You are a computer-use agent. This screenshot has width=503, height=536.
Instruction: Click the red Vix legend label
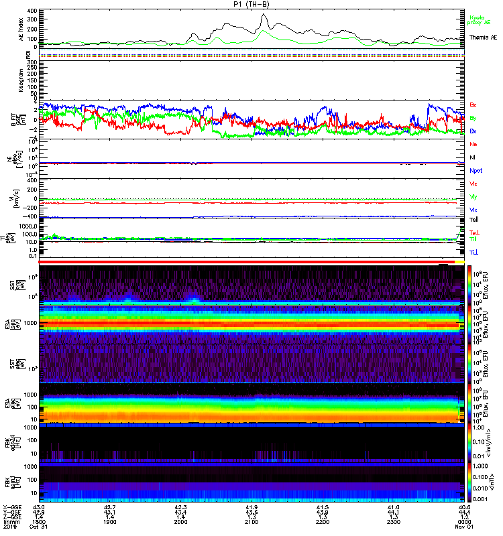[x=473, y=184]
